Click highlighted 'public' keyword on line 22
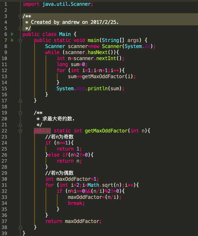Image resolution: width=198 pixels, height=236 pixels. (42, 131)
